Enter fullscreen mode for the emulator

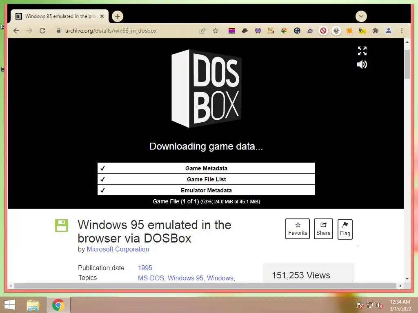[x=362, y=51]
